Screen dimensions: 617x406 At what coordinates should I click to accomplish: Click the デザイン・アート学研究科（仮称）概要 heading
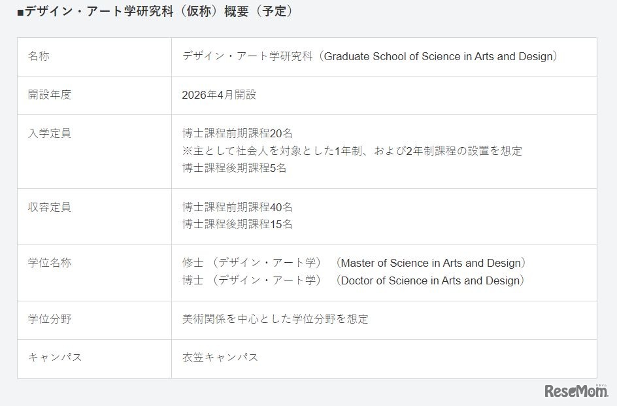(154, 11)
